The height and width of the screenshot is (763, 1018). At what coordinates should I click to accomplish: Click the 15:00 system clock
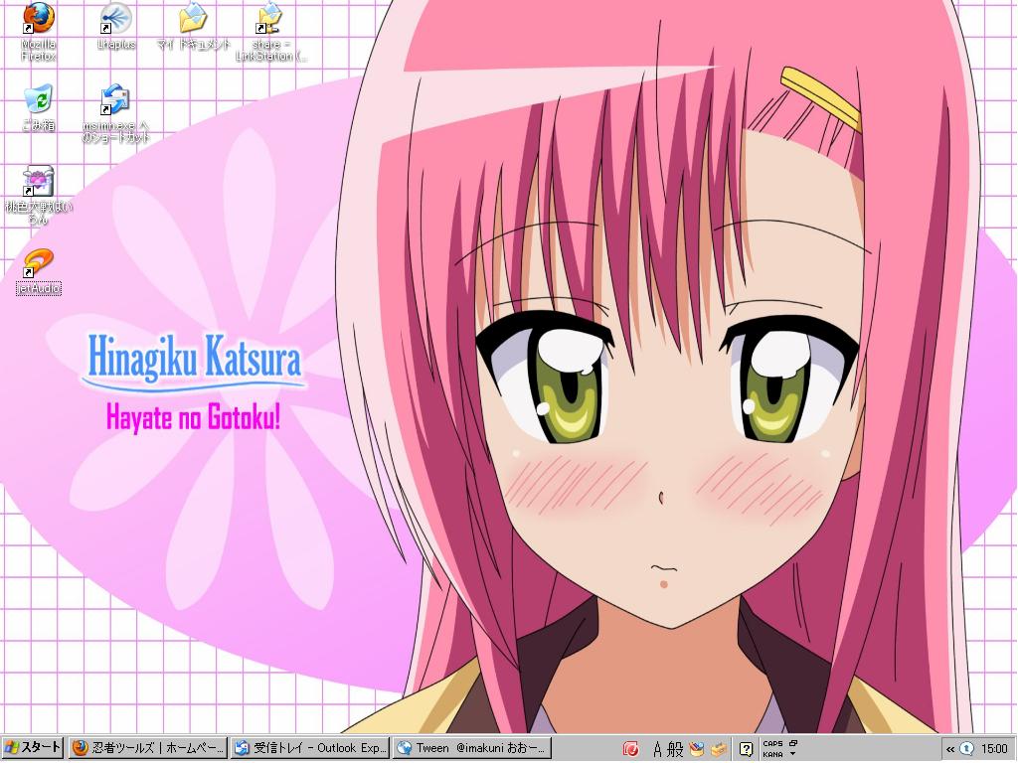[994, 749]
